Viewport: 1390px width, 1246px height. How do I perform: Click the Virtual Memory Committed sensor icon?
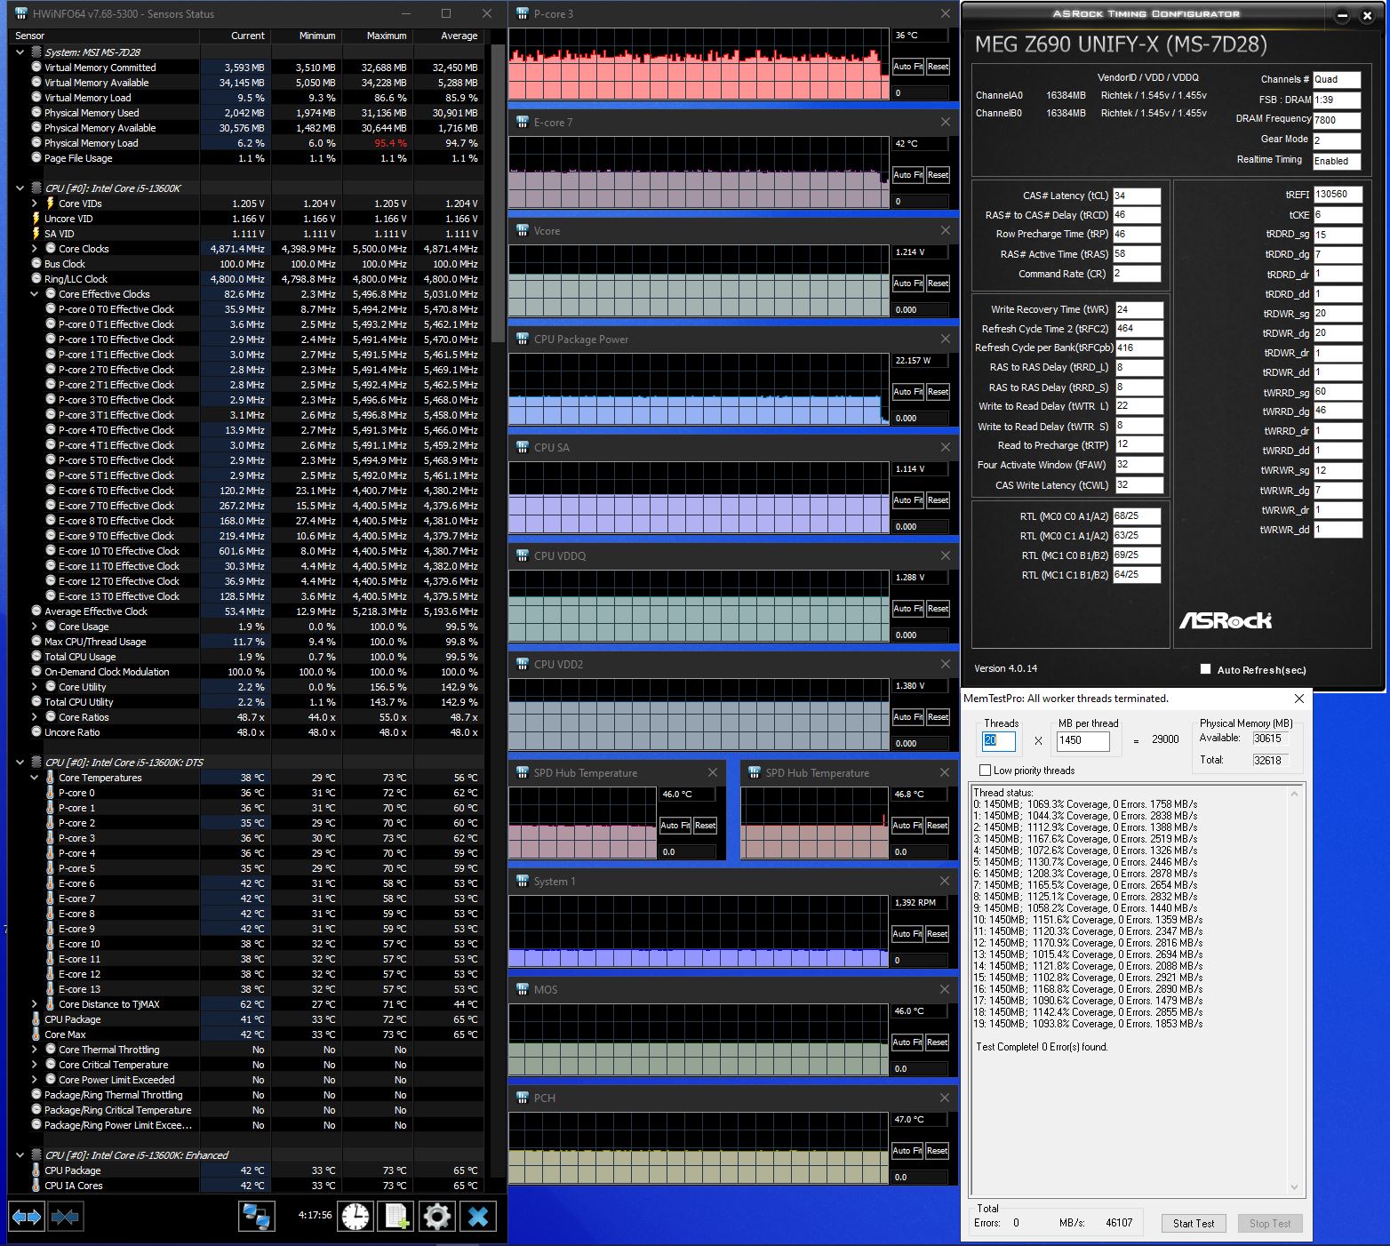(x=36, y=67)
